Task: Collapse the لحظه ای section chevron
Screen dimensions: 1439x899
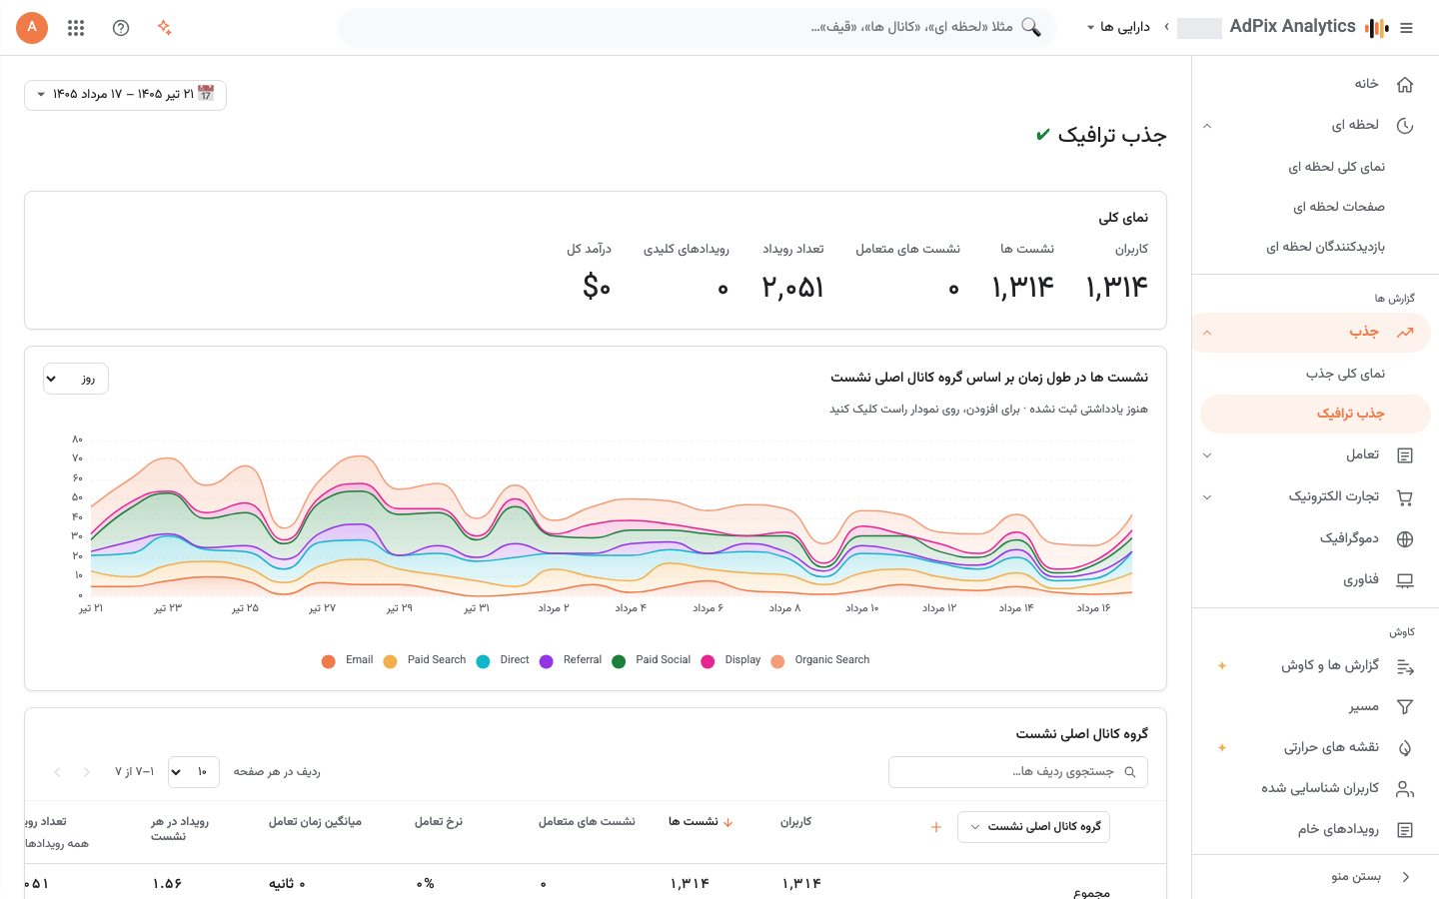Action: (1207, 126)
